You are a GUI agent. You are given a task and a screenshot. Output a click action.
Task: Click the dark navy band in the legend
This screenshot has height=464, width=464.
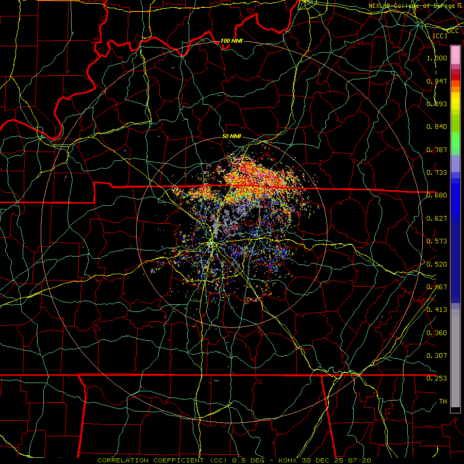pos(455,263)
